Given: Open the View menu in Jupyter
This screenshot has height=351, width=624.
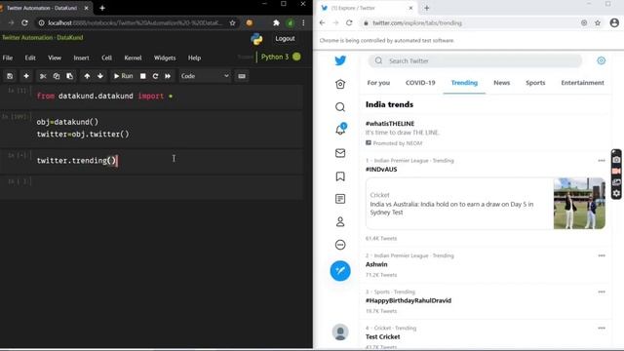Looking at the screenshot, I should click(55, 58).
